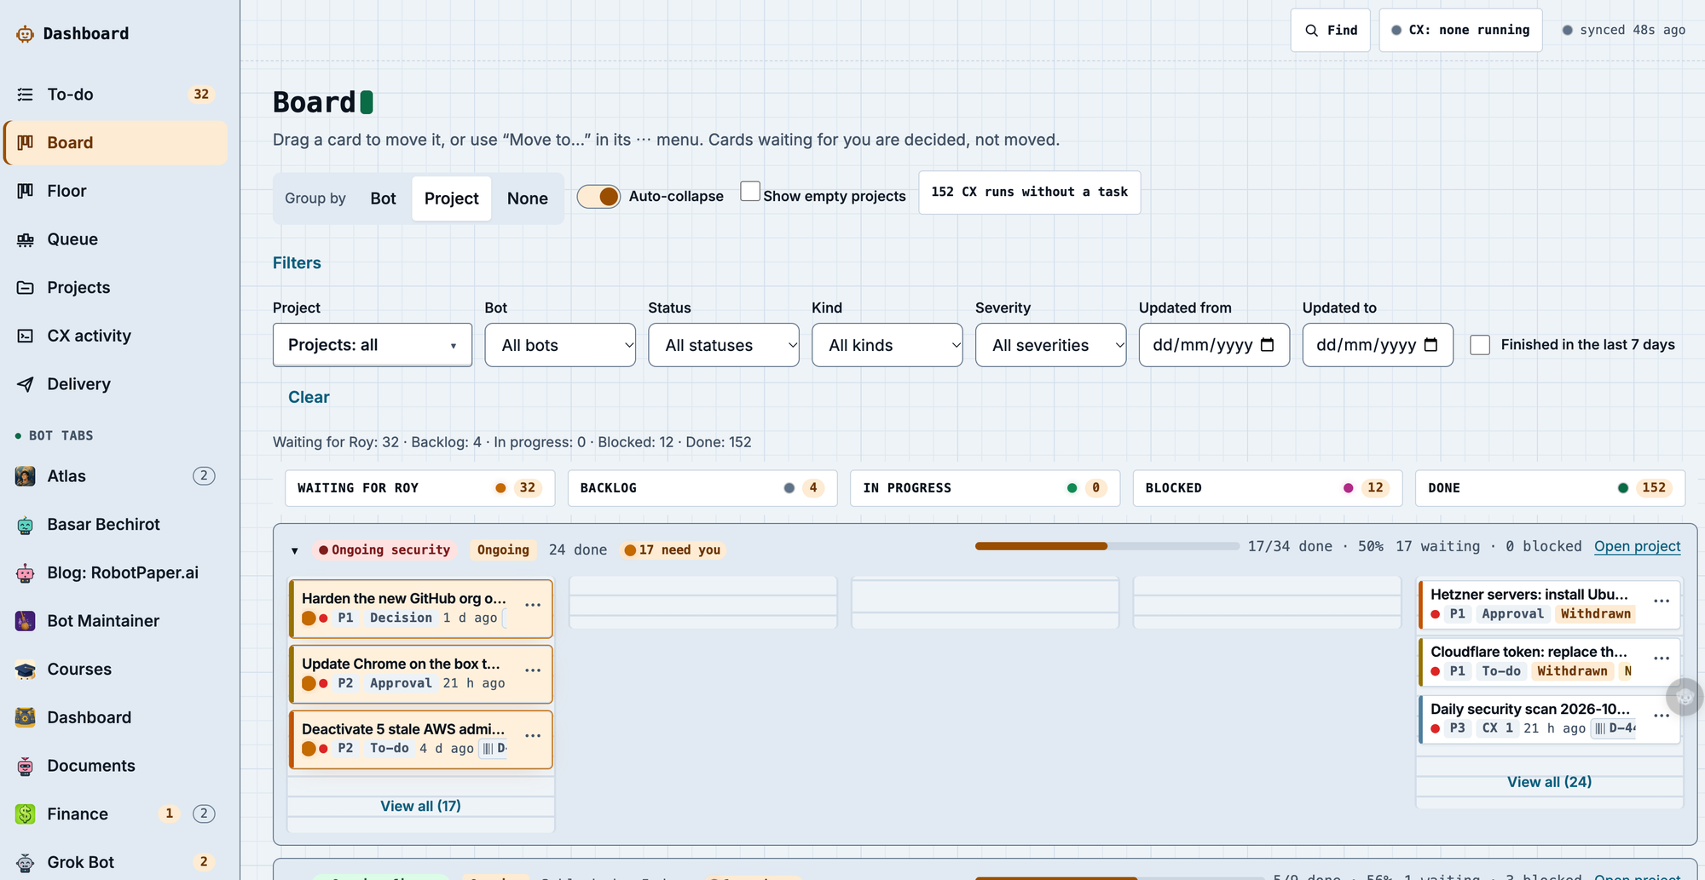Open the Documents bot avatar icon
Screen dimensions: 1705x880
[26, 766]
